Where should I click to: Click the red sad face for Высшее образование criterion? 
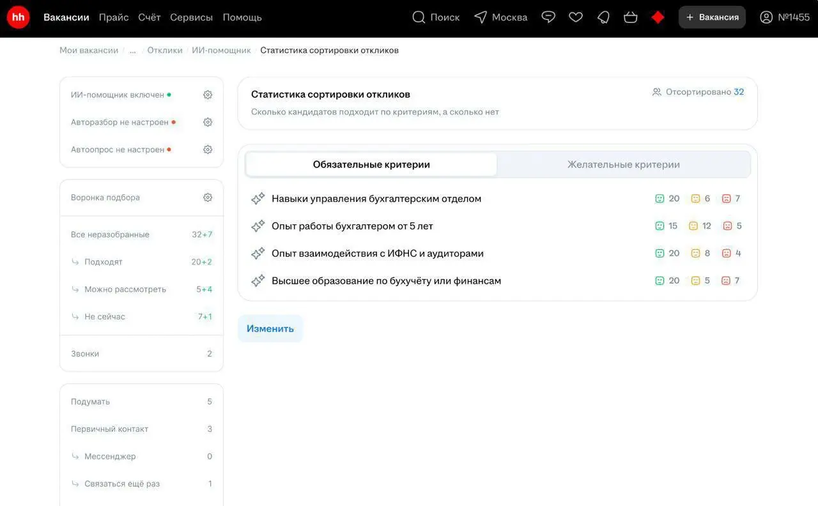click(727, 280)
